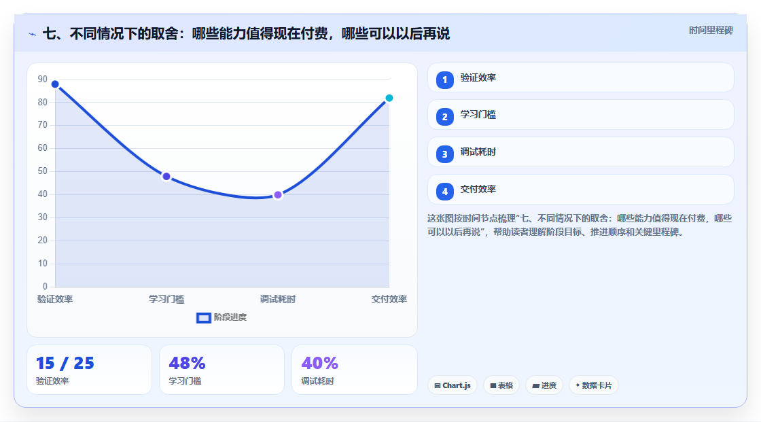This screenshot has width=761, height=422.
Task: Click the number 4 badge for 交付效率
Action: pos(444,192)
